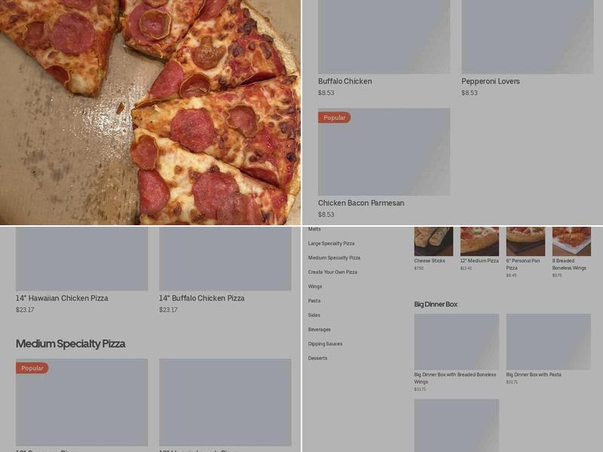Open the Cheese Sticks item name
Screen dimensions: 603x452
[x=430, y=261]
